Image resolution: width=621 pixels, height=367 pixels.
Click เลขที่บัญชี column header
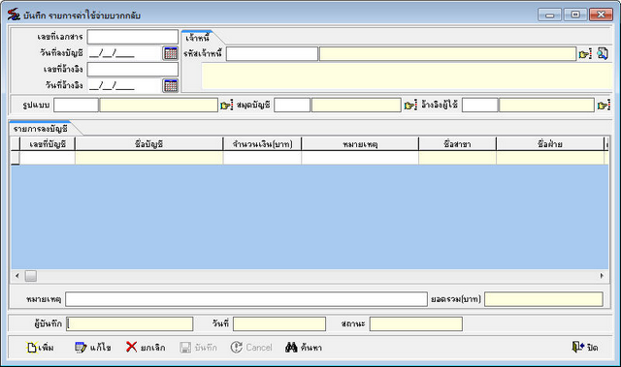(48, 144)
